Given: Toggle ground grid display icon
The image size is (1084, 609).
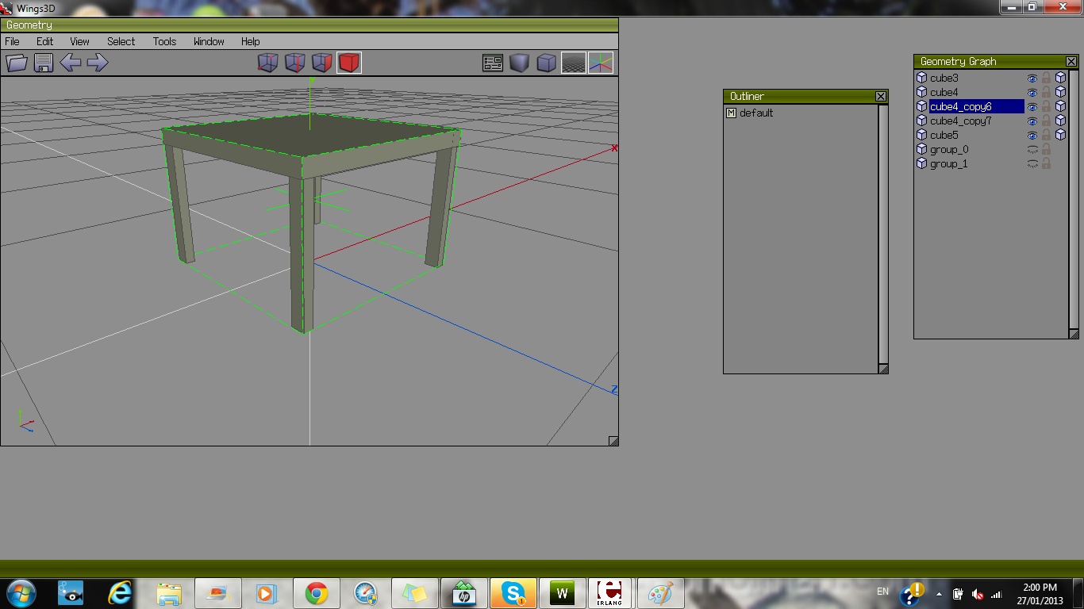Looking at the screenshot, I should [574, 63].
